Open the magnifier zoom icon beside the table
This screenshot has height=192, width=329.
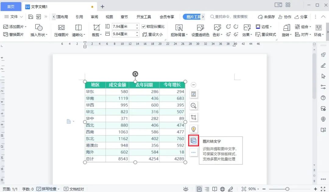click(193, 105)
